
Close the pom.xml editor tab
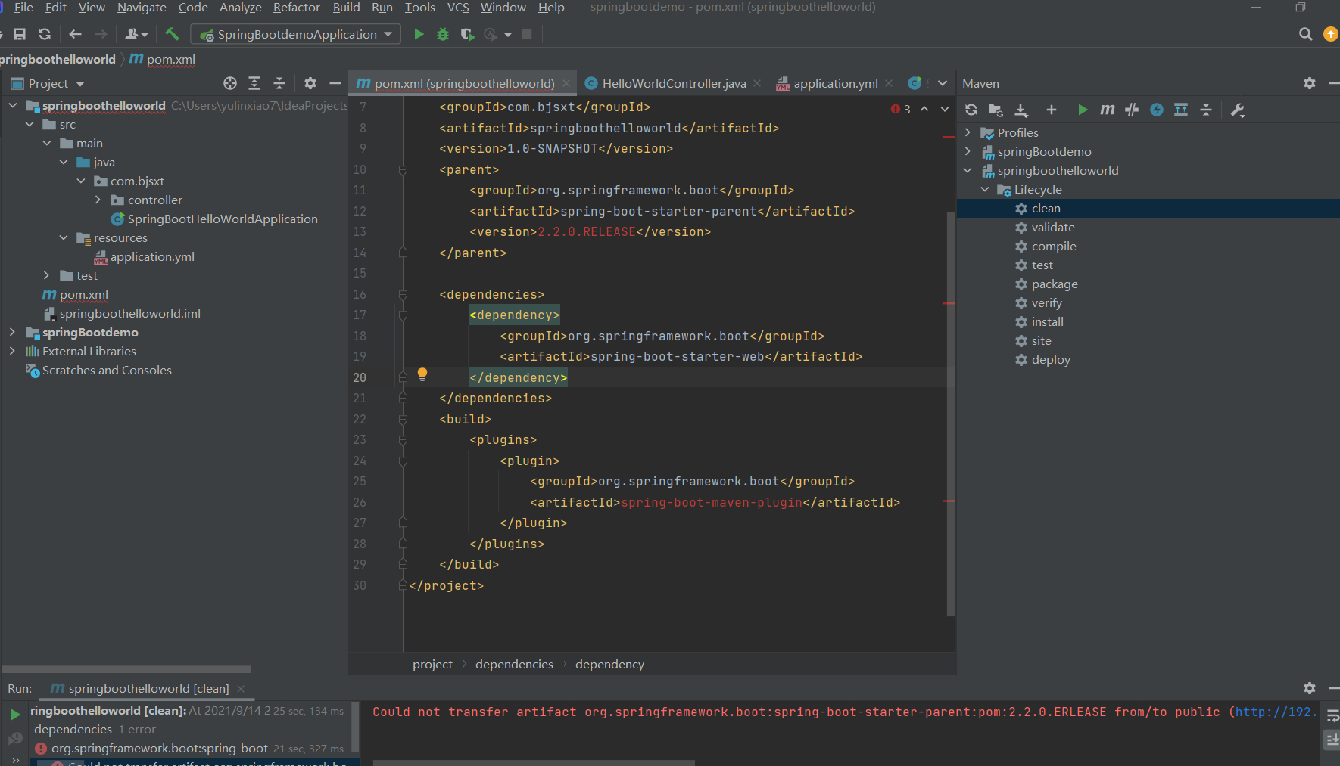[x=566, y=83]
